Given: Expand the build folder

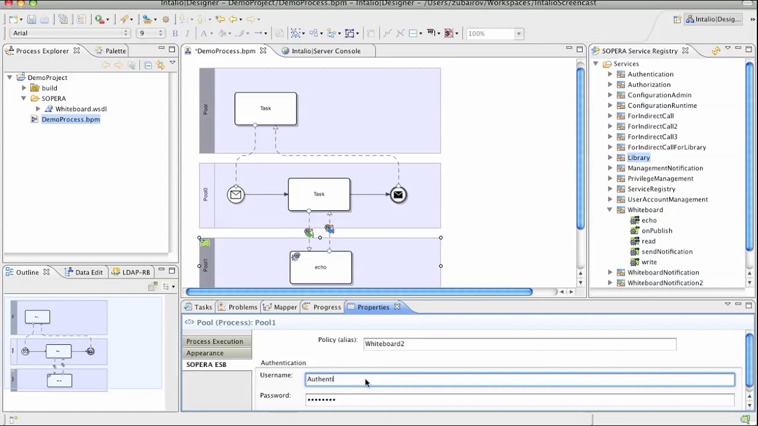Looking at the screenshot, I should 24,88.
